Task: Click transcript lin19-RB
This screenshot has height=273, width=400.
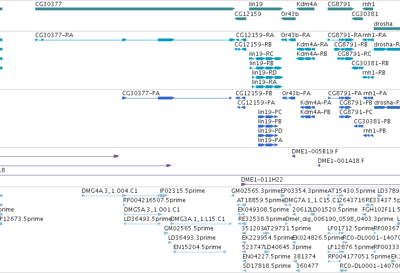Action: pyautogui.click(x=266, y=68)
